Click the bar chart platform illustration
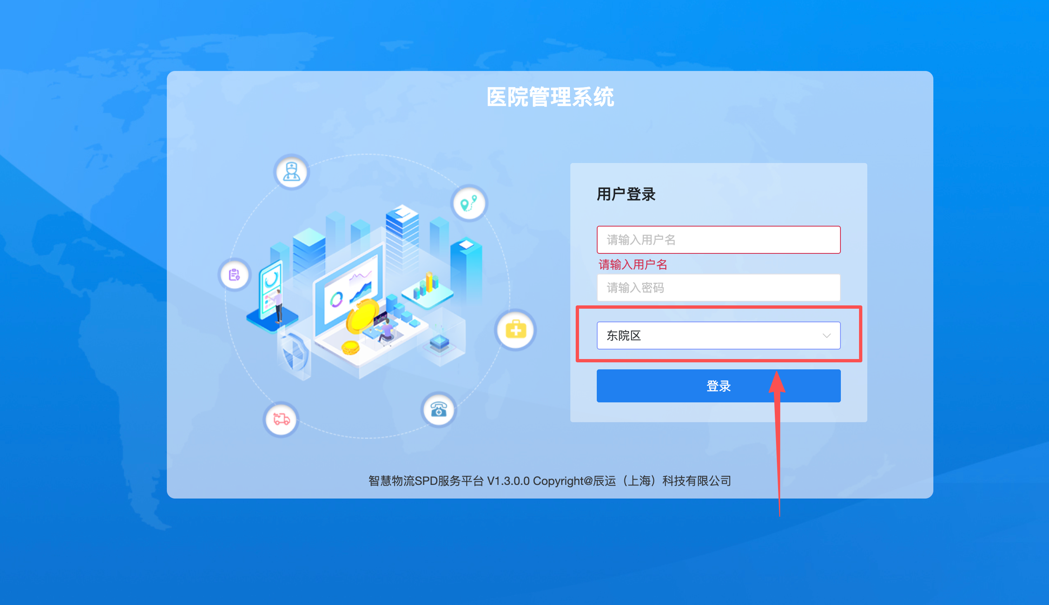Screen dimensions: 1049x605 point(427,290)
